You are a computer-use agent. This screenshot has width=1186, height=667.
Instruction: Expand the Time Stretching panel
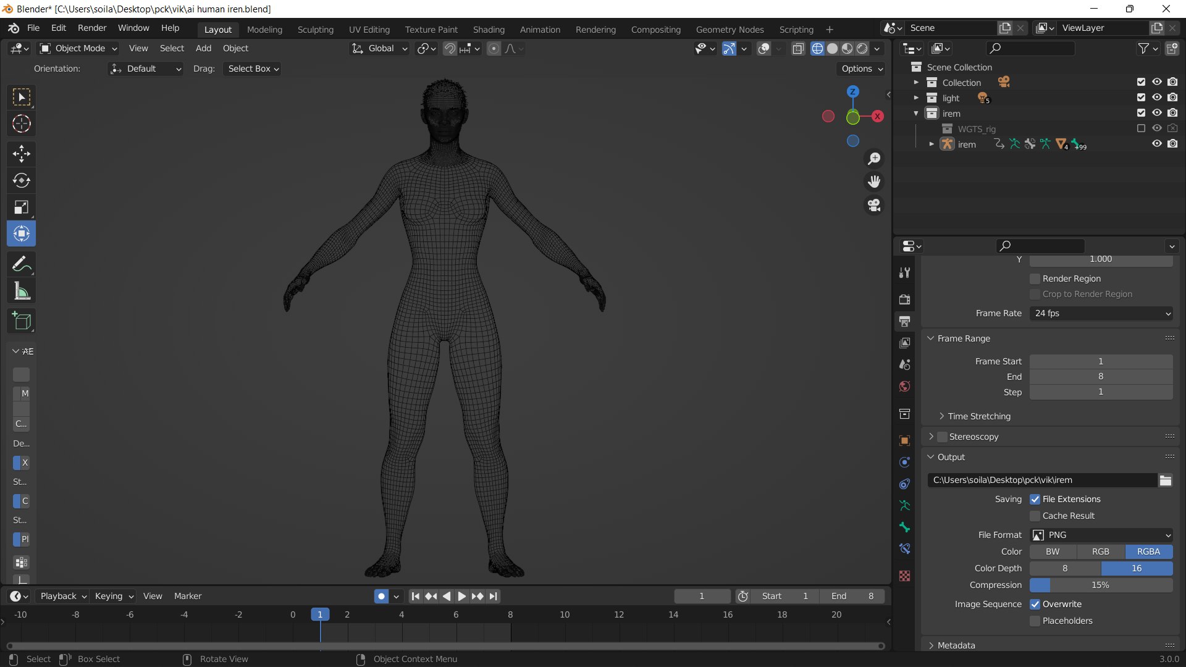[979, 416]
